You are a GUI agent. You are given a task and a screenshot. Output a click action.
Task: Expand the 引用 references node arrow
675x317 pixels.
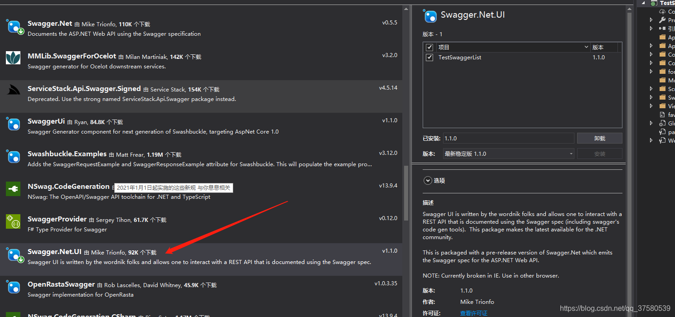tap(651, 29)
